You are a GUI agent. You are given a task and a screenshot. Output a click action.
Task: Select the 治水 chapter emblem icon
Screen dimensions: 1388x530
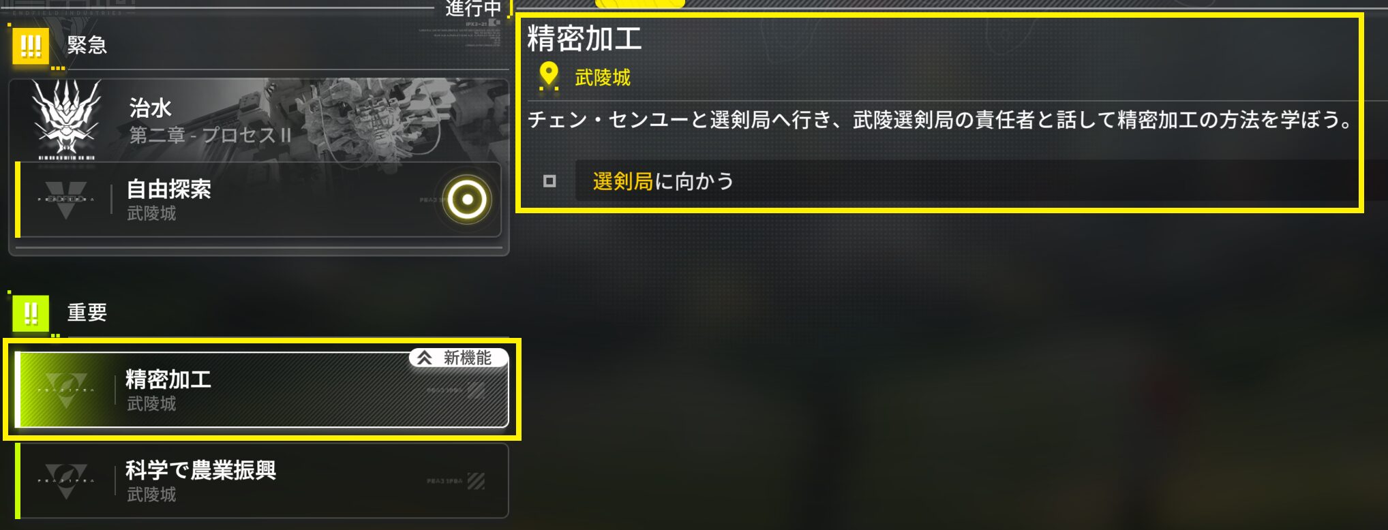pos(67,118)
